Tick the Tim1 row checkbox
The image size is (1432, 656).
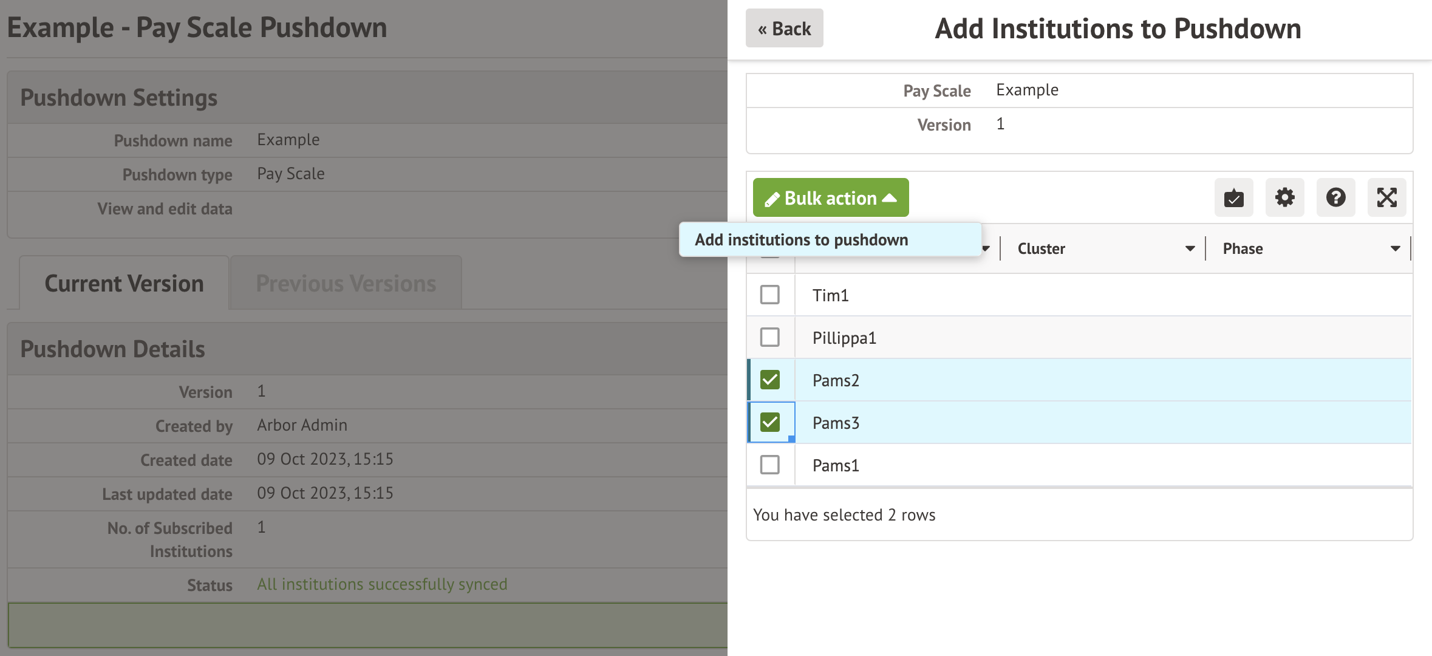769,295
